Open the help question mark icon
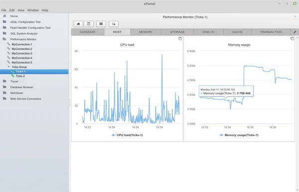 click(x=295, y=17)
